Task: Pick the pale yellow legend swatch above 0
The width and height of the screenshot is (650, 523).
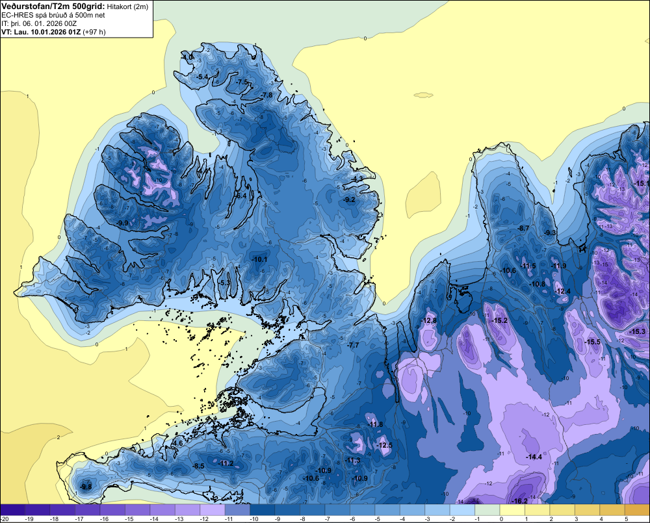Action: pyautogui.click(x=512, y=510)
